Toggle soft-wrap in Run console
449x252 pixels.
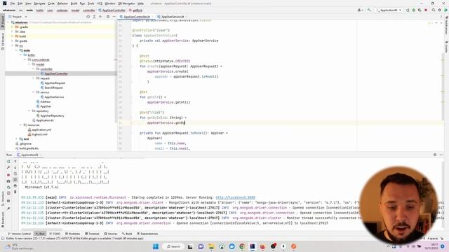[15, 174]
